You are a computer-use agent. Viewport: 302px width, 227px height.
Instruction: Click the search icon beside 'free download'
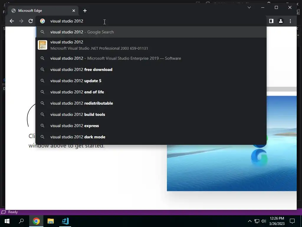click(42, 69)
